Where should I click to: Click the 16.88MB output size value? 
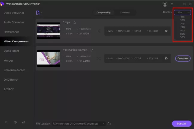pyautogui.click(x=153, y=31)
